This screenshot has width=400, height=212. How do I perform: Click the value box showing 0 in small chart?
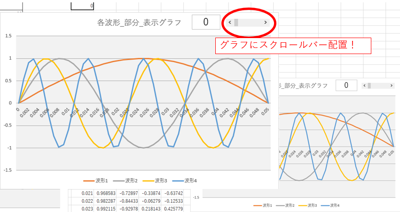click(x=346, y=86)
